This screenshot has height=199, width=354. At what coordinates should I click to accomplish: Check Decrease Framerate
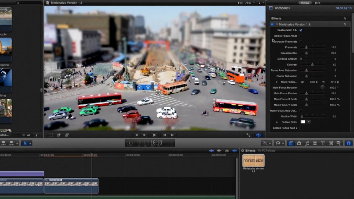[x=301, y=42]
